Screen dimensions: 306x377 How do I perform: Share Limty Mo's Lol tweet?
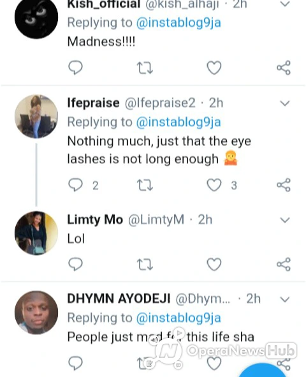tap(284, 264)
